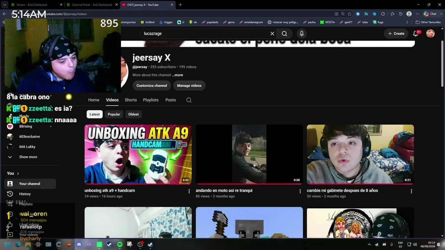Viewport: 445px width, 250px height.
Task: Open options menu for andando en moto video
Action: tap(300, 191)
